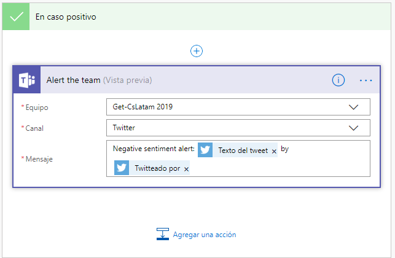The image size is (395, 258).
Task: Open the ellipsis menu on Alert the team
Action: (x=366, y=80)
